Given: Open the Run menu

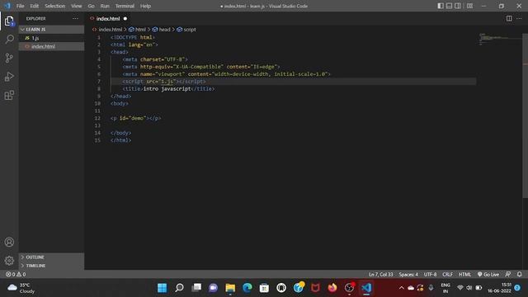Looking at the screenshot, I should tap(105, 6).
